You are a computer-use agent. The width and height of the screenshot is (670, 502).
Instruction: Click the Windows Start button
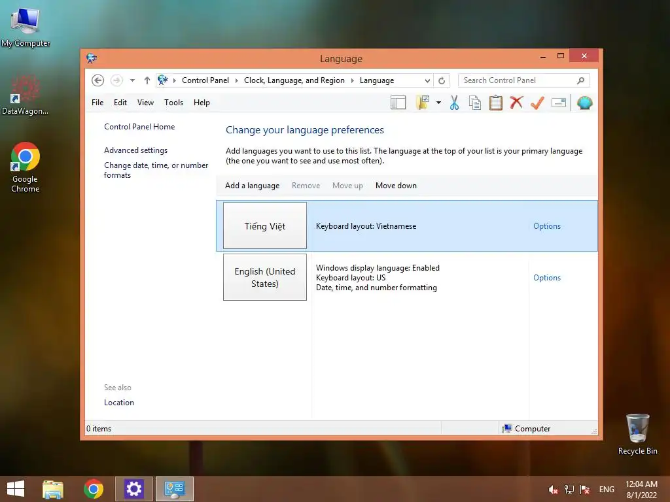tap(16, 489)
